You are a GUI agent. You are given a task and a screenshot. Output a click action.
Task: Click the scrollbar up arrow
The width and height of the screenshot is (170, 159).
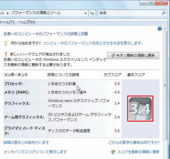[165, 28]
